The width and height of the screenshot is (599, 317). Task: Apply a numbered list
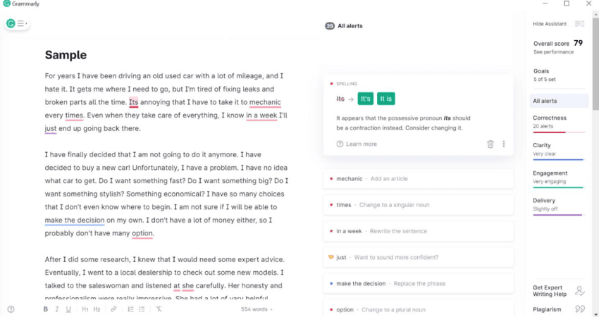tap(130, 309)
